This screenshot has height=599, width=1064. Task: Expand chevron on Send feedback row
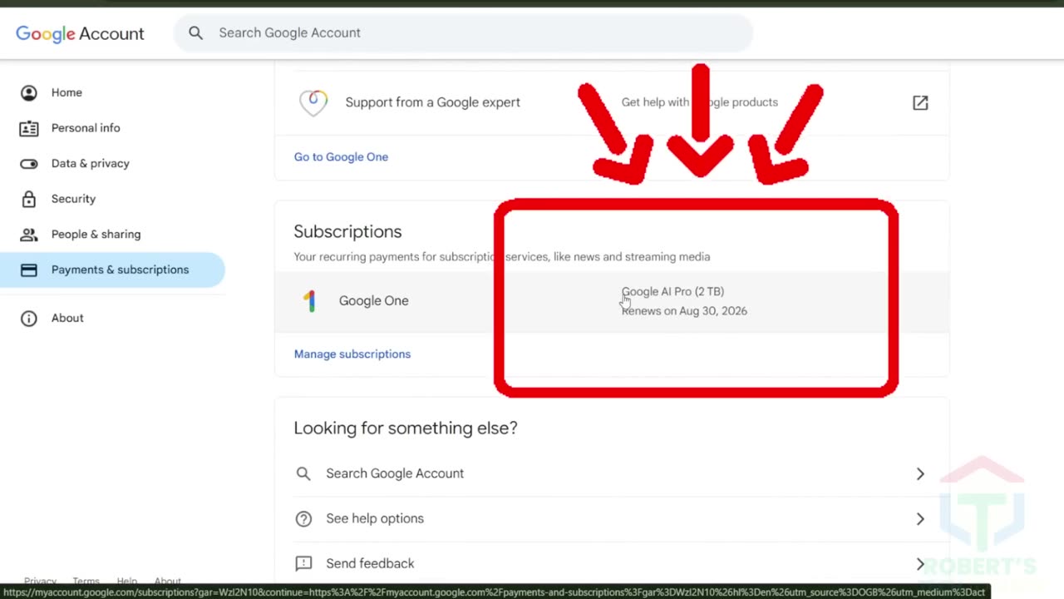tap(920, 563)
